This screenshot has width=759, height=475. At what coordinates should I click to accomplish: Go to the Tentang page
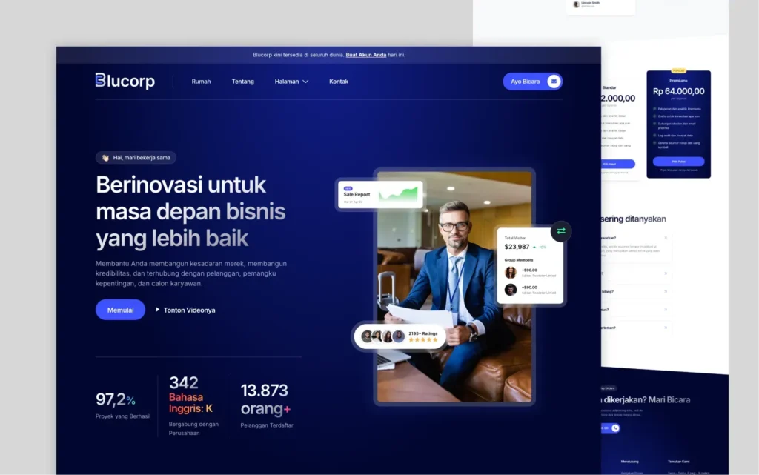pyautogui.click(x=242, y=82)
